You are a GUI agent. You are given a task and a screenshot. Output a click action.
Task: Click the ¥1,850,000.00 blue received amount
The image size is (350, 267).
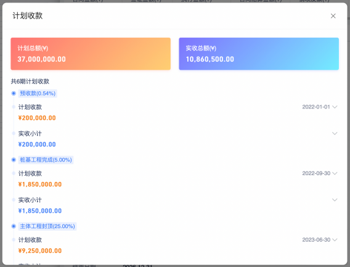coord(40,211)
